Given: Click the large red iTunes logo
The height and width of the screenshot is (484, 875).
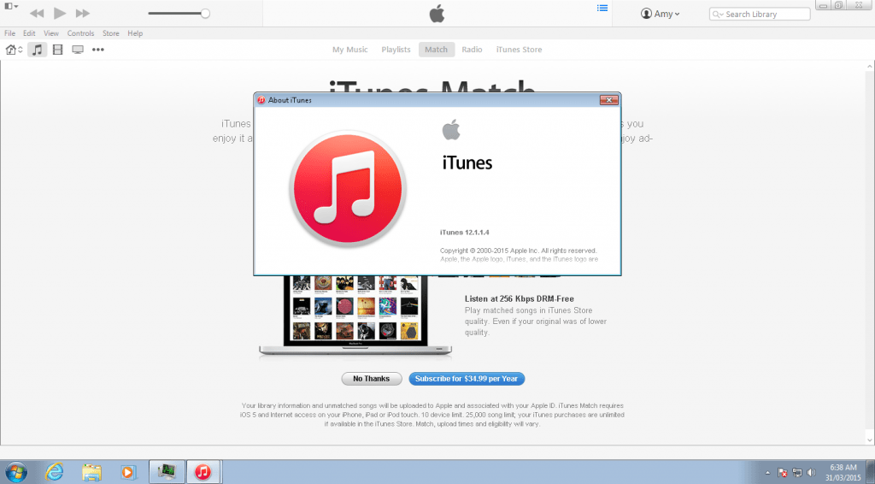Looking at the screenshot, I should (348, 189).
